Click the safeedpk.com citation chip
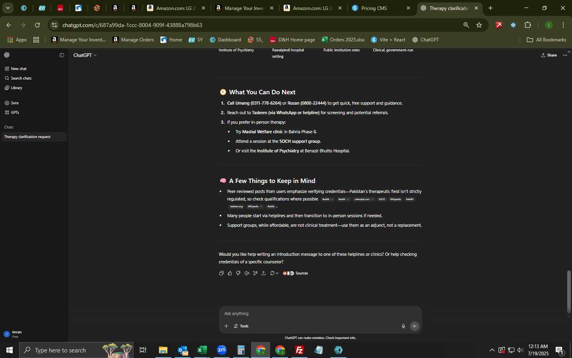The height and width of the screenshot is (358, 572). coord(364,199)
